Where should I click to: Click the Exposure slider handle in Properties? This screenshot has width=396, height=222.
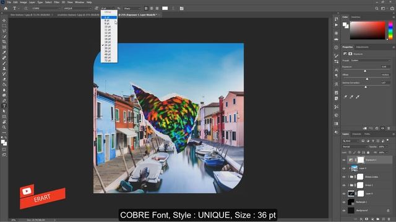(365, 71)
